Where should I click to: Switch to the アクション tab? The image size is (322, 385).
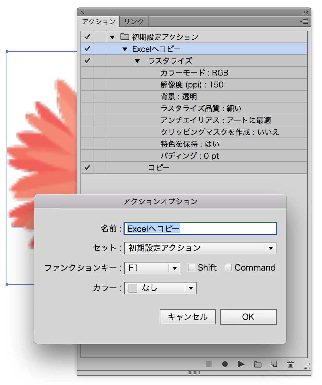[x=99, y=22]
